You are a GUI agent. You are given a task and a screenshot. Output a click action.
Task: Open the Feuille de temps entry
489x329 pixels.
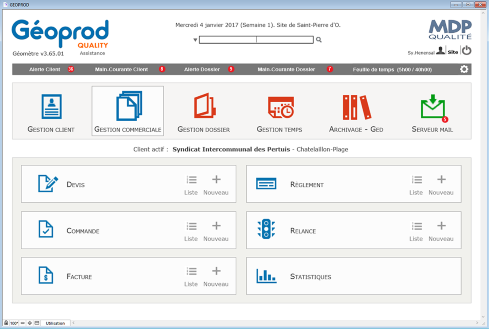(x=392, y=70)
